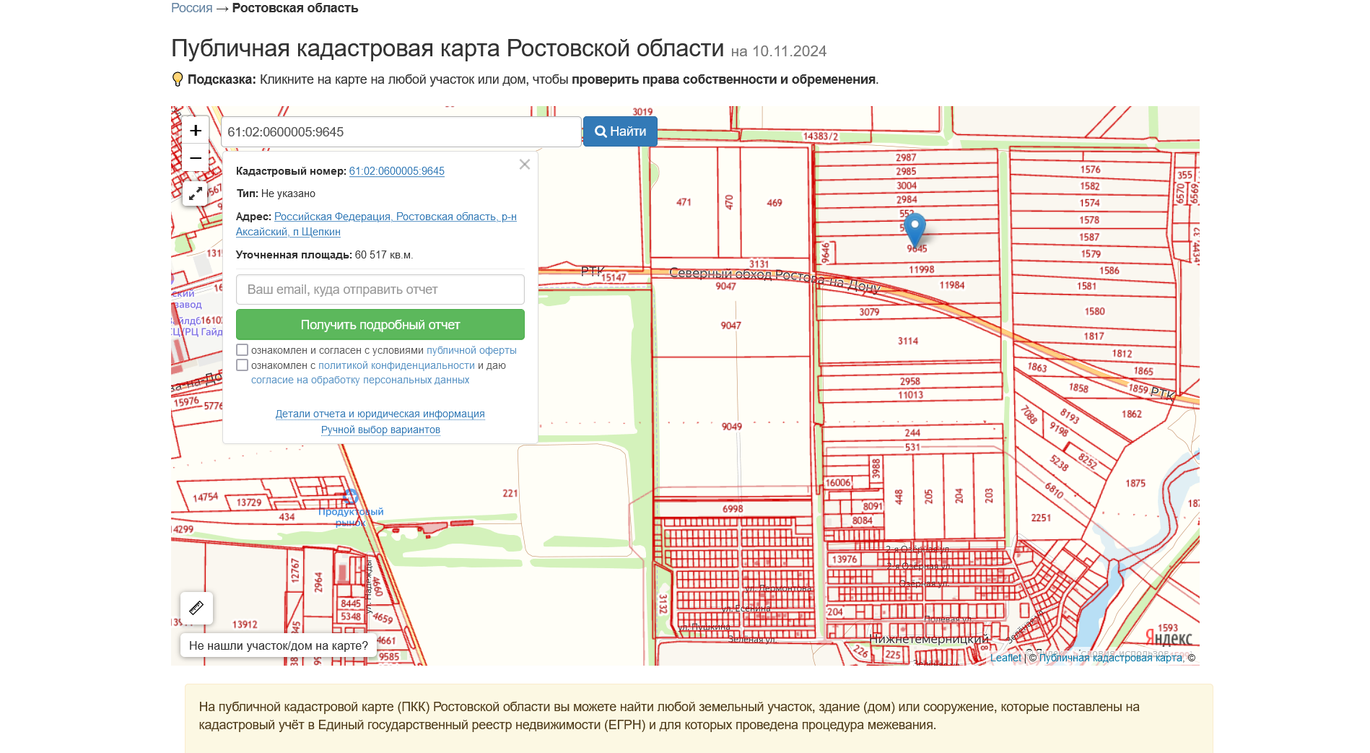Expand Ручной выбор вариантов
The image size is (1370, 753).
point(380,430)
